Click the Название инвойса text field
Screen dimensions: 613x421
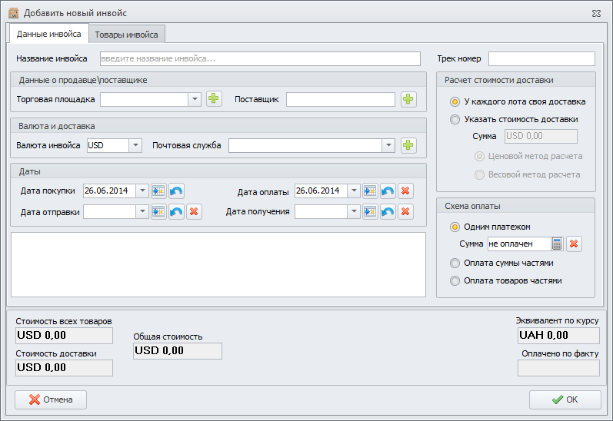[260, 58]
